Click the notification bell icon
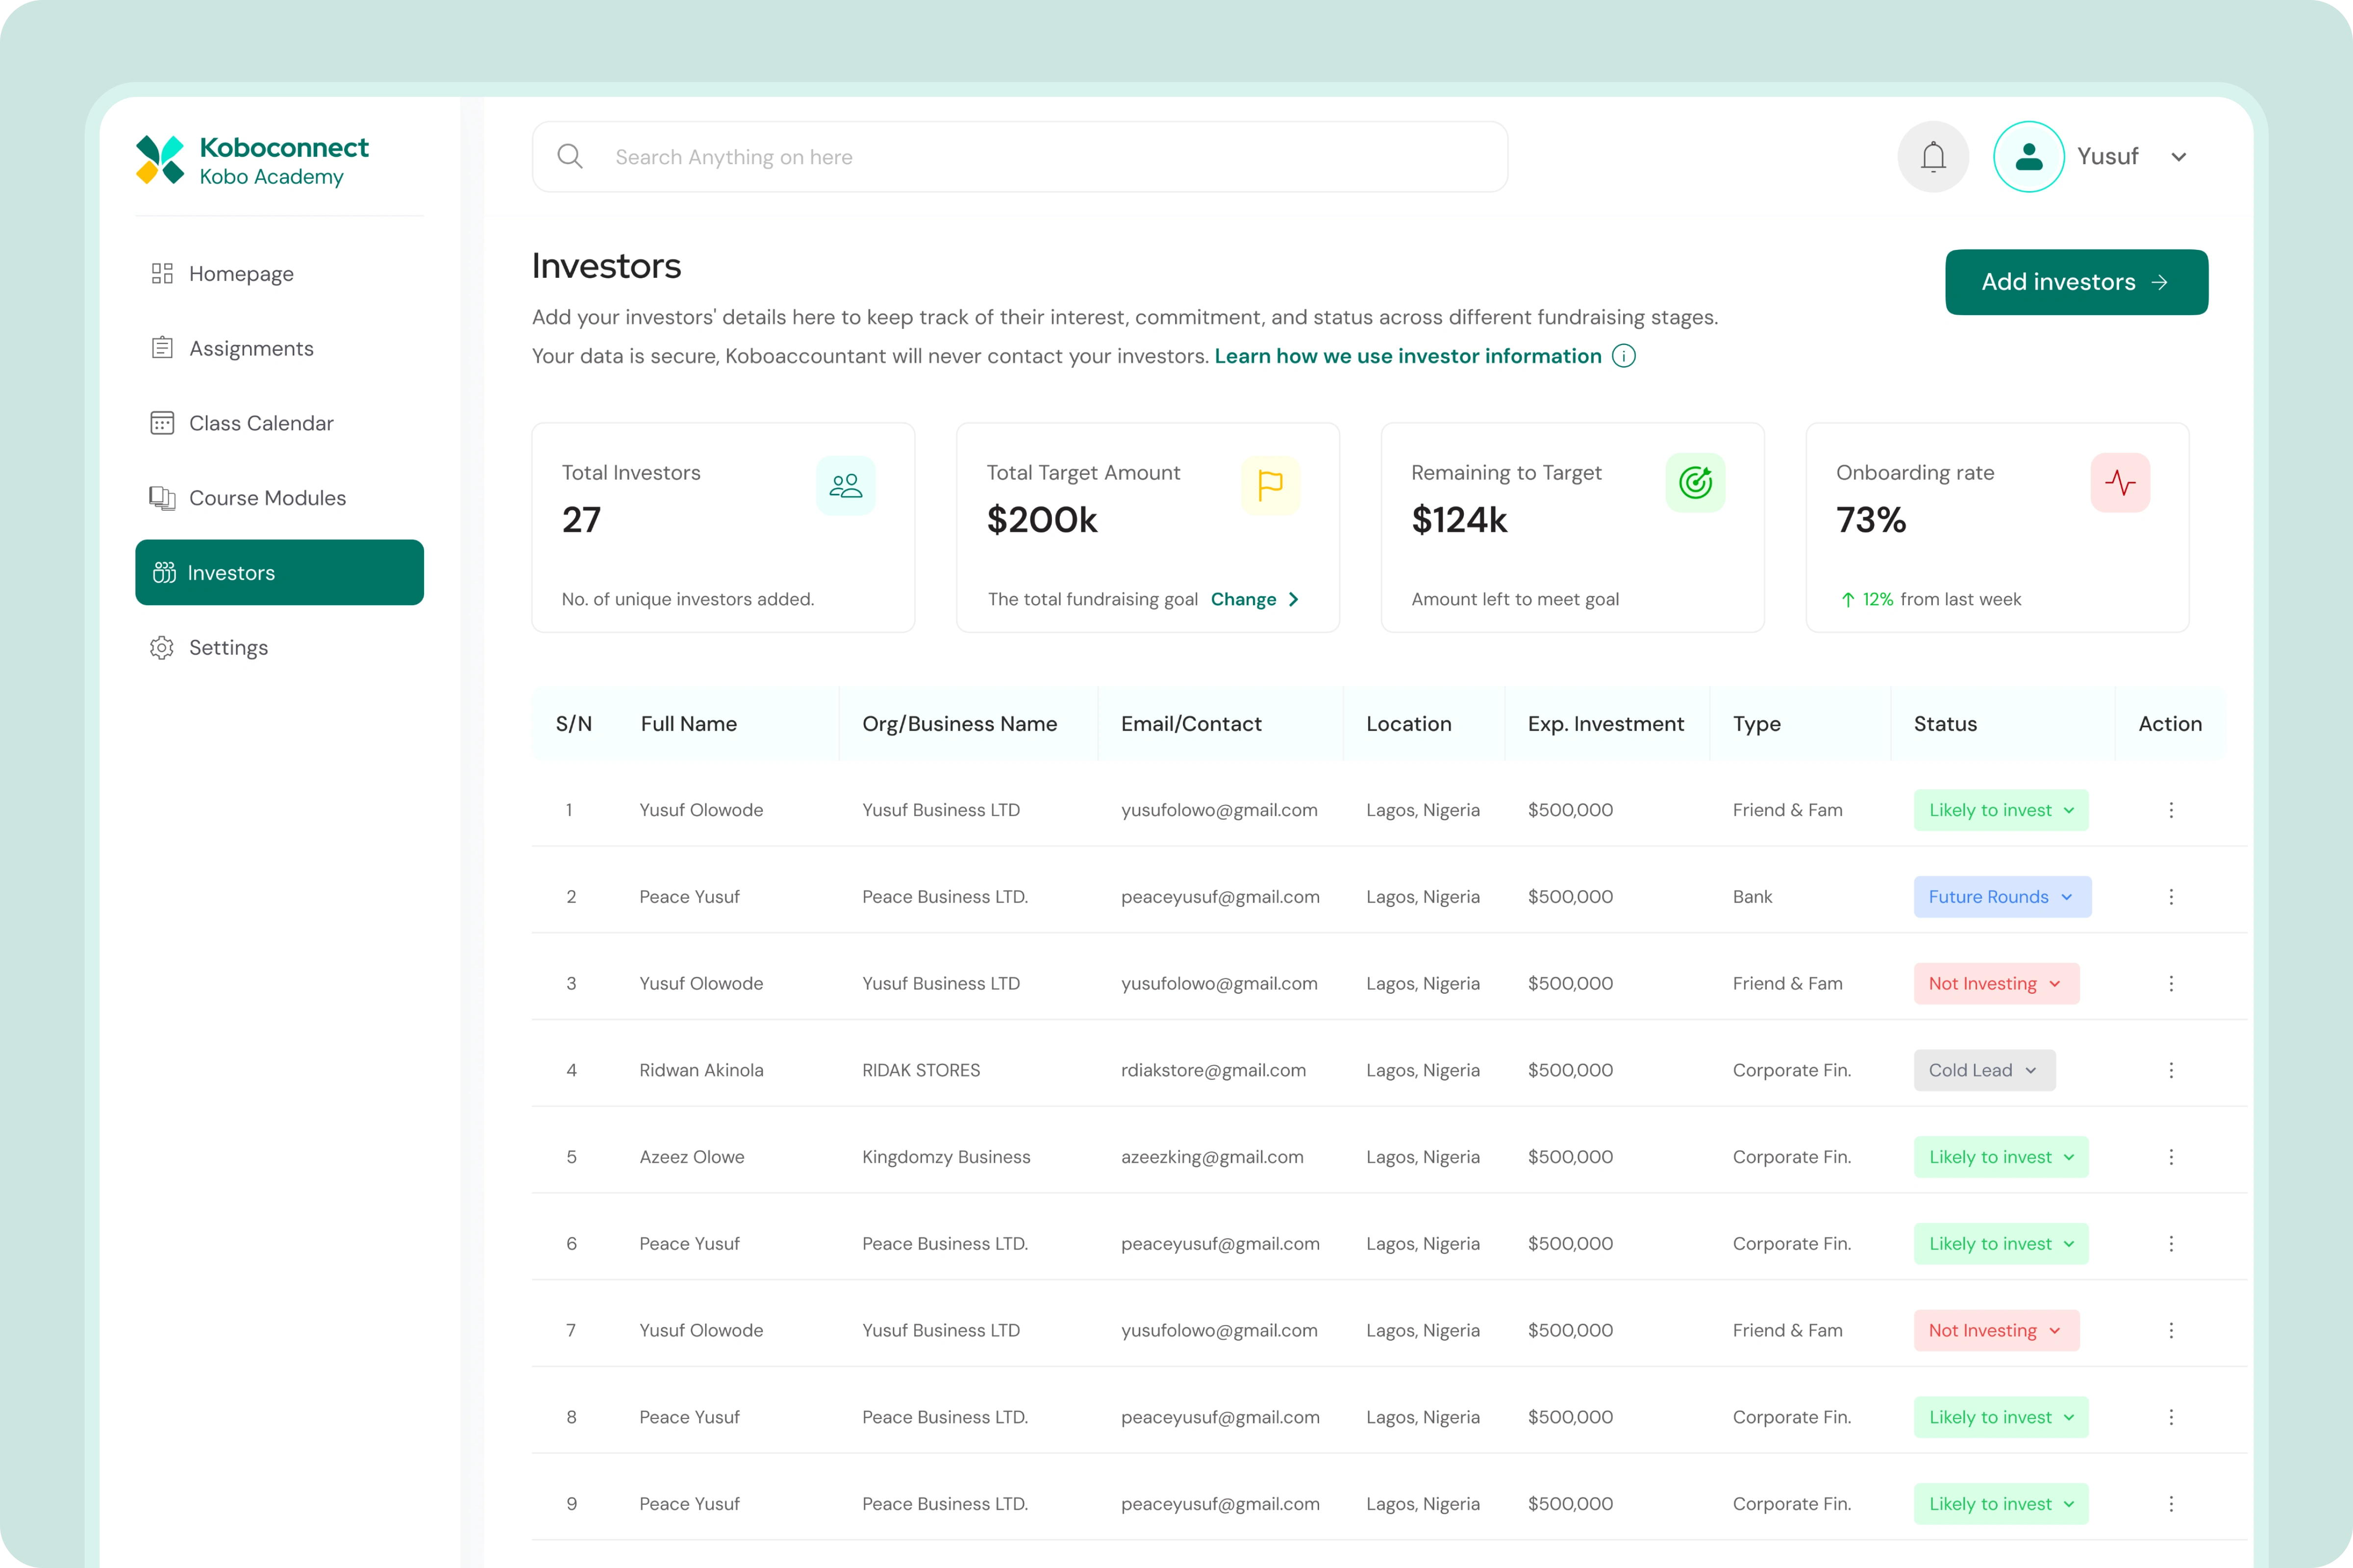Screen dimensions: 2353x1568 tap(1933, 157)
